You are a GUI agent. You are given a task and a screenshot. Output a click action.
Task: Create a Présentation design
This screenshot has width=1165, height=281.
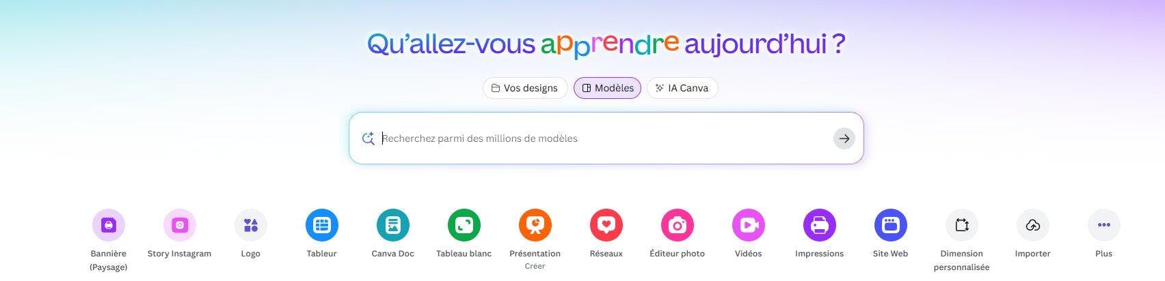pyautogui.click(x=535, y=225)
